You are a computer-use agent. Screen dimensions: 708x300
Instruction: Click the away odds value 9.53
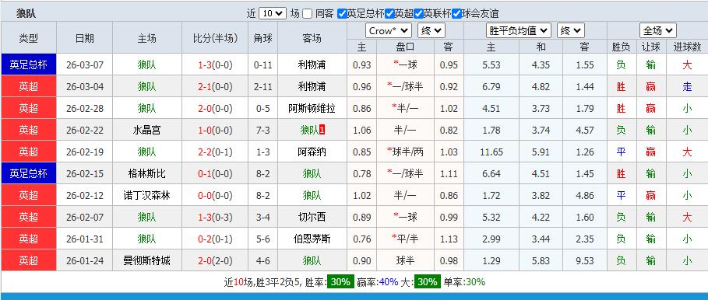coord(585,260)
